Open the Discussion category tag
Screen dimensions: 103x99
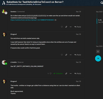(x=37, y=4)
